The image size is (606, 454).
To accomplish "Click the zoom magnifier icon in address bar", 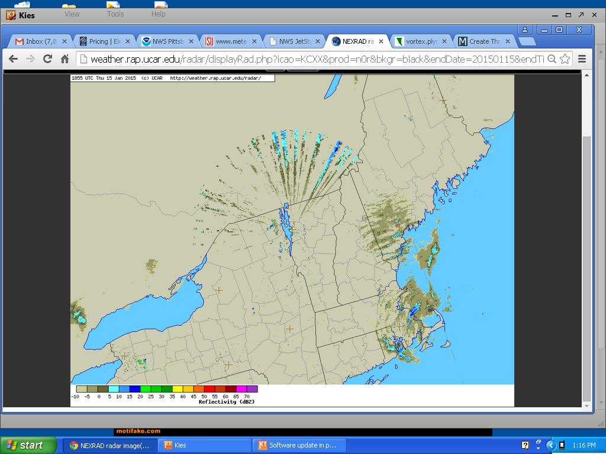I will point(552,59).
